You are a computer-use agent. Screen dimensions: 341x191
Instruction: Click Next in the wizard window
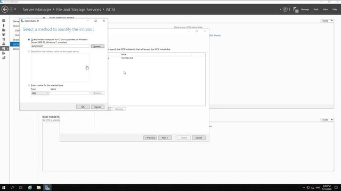[x=165, y=138]
